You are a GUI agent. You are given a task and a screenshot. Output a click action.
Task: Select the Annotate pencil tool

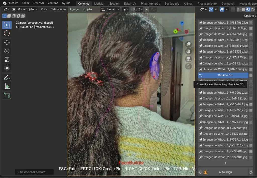[x=7, y=78]
